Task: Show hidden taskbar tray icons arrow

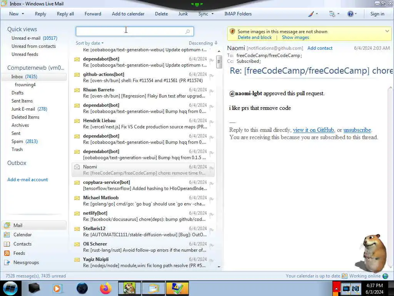Action: click(336, 288)
